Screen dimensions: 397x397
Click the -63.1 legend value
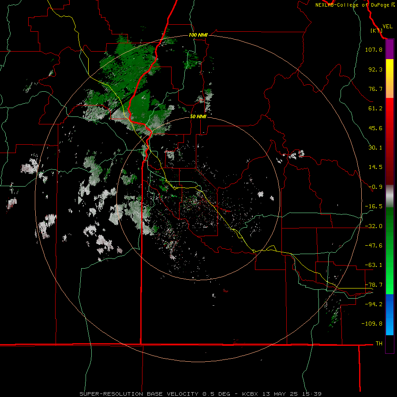point(374,265)
